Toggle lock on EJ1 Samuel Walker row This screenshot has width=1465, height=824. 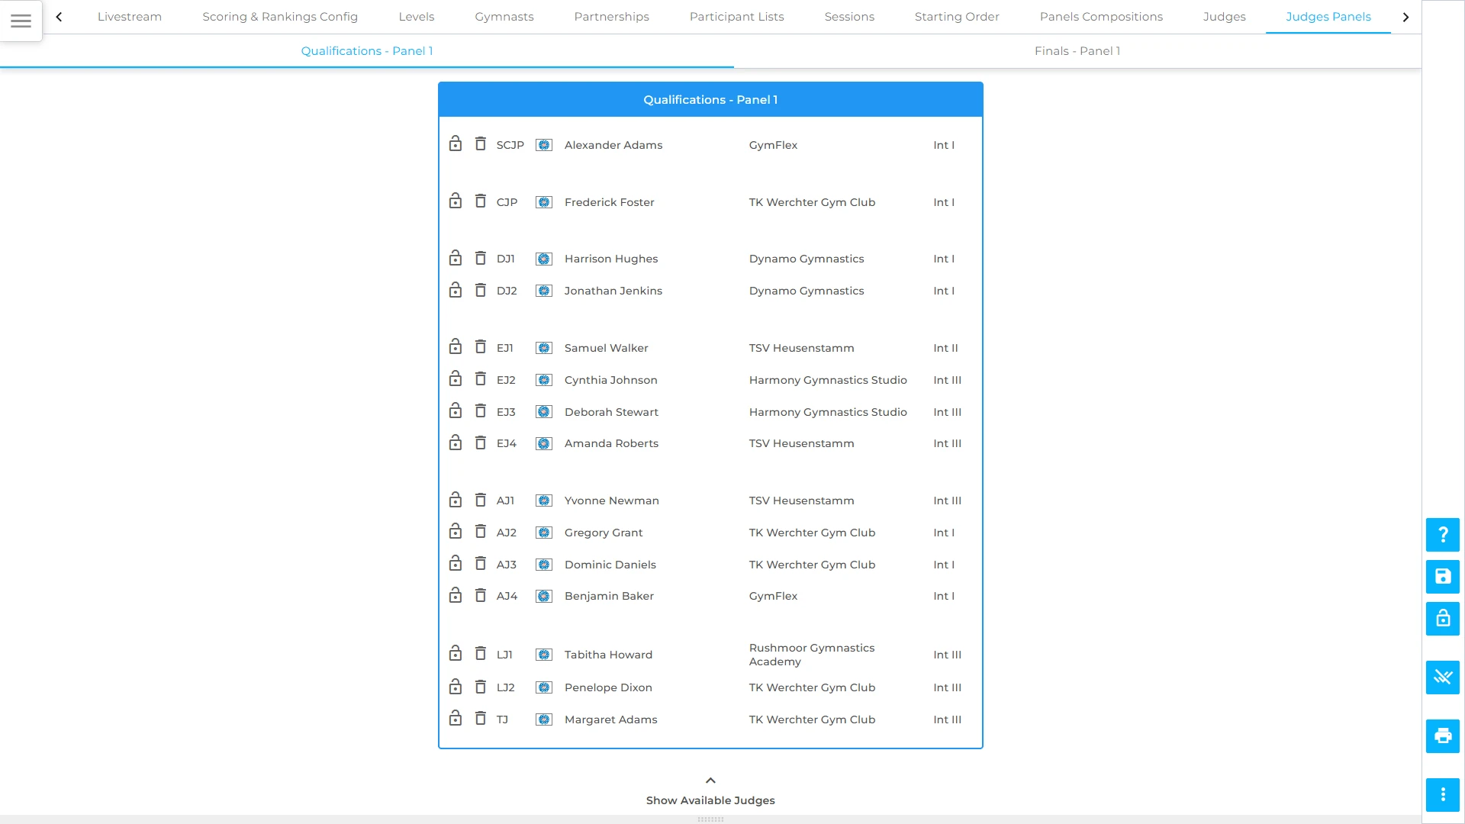[456, 347]
